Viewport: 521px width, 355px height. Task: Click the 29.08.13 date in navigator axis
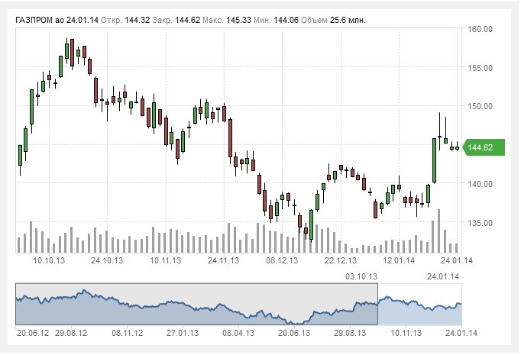(350, 333)
